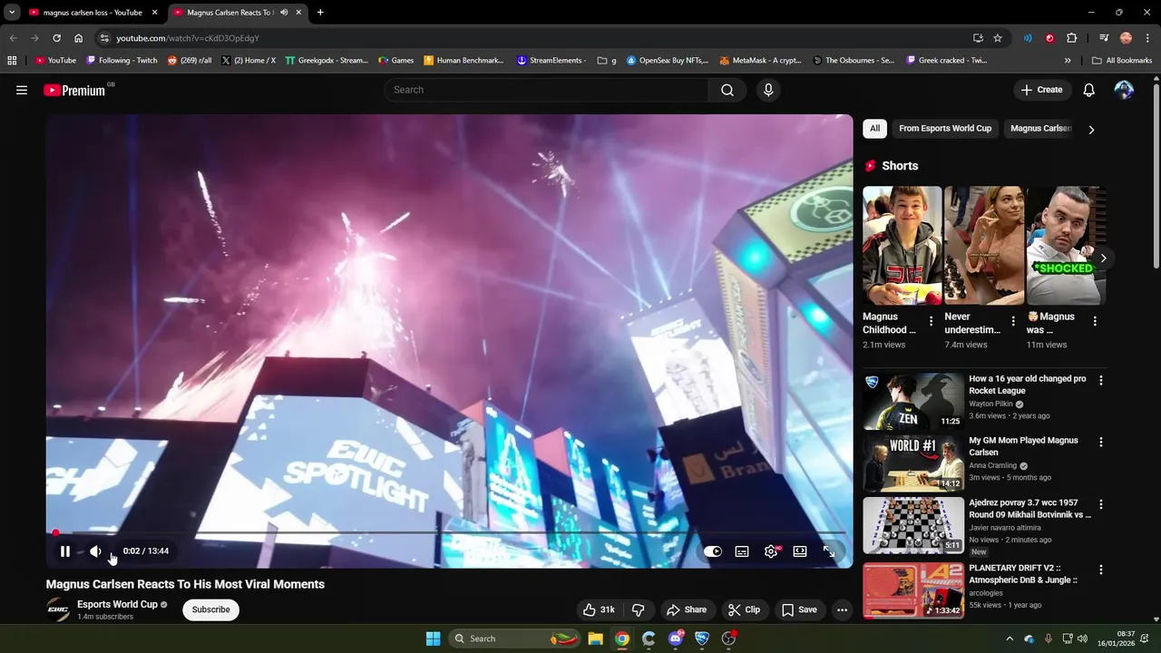Dislike the video
This screenshot has width=1161, height=653.
(x=638, y=609)
